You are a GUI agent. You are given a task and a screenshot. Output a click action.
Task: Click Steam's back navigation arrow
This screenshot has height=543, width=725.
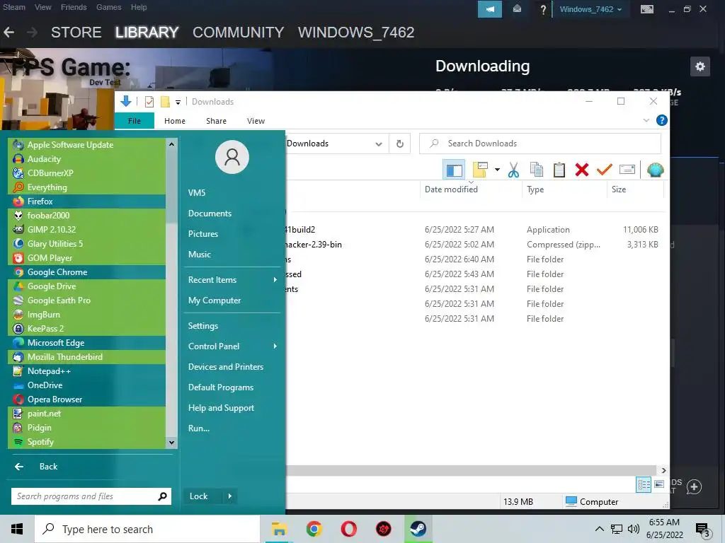(x=8, y=33)
